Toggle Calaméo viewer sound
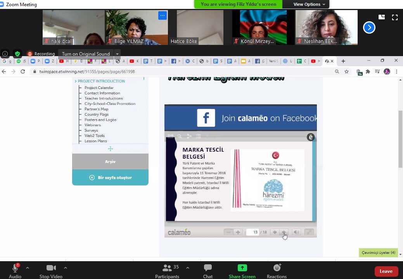 point(296,232)
